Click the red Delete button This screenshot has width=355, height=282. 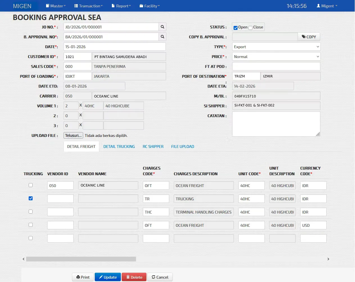(134, 277)
